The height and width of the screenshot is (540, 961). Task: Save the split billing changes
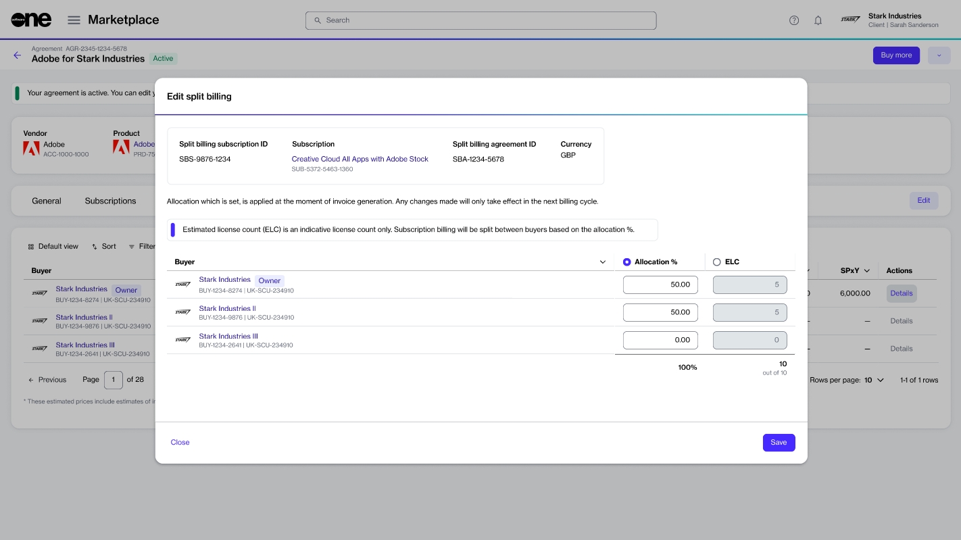779,443
